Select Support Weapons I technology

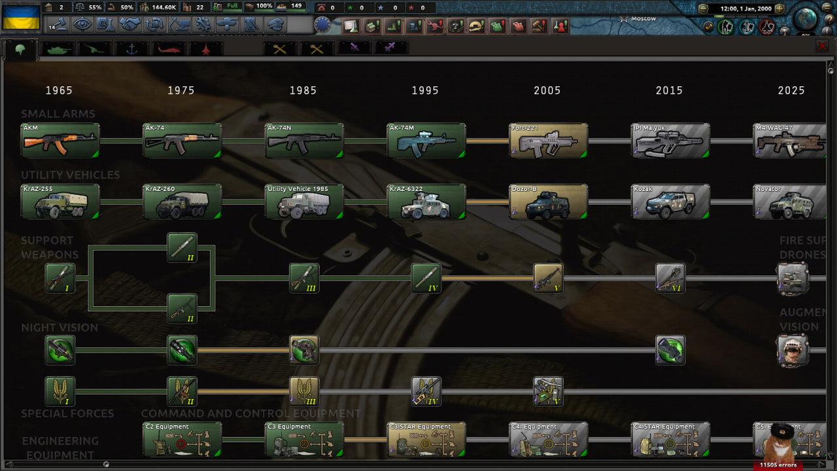(x=60, y=278)
